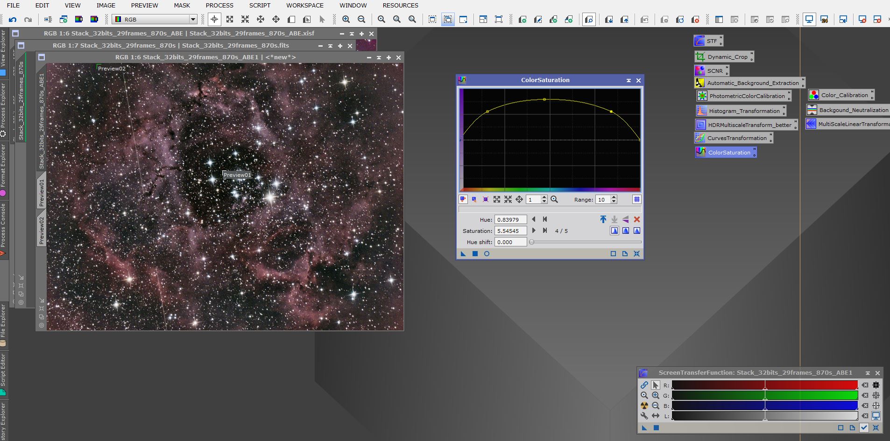Open the Histogram_Transformation process icon
Viewport: 890px width, 441px height.
(741, 111)
